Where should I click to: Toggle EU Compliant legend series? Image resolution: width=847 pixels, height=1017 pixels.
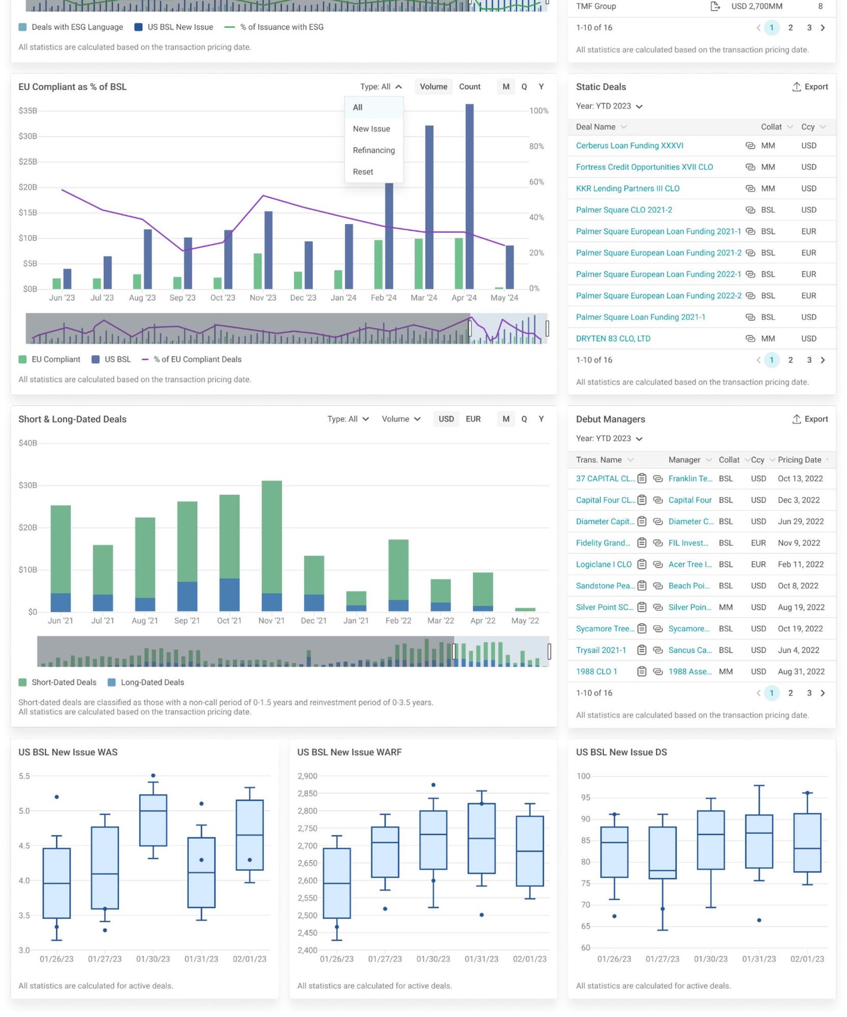pyautogui.click(x=49, y=359)
